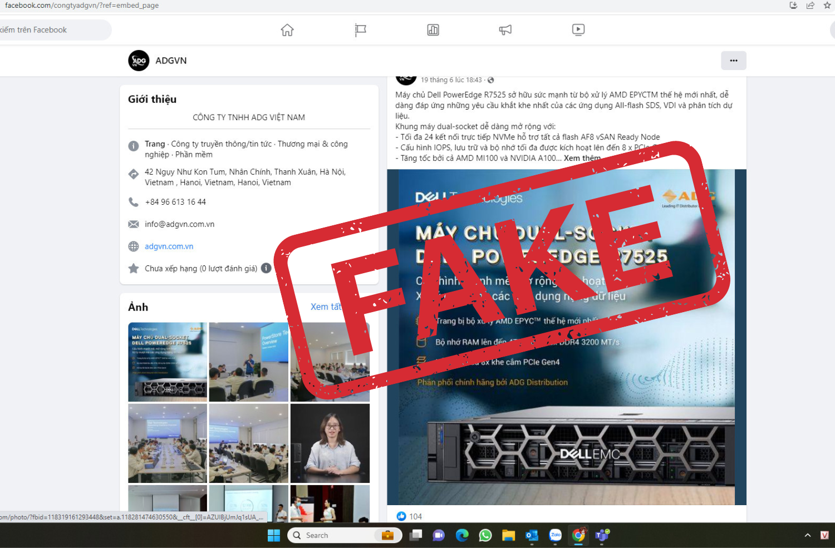Bookmark this page with star icon
This screenshot has height=548, width=835.
827,6
